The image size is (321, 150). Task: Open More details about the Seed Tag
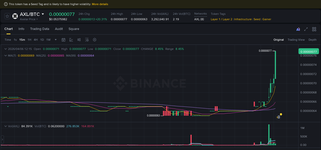click(x=100, y=4)
